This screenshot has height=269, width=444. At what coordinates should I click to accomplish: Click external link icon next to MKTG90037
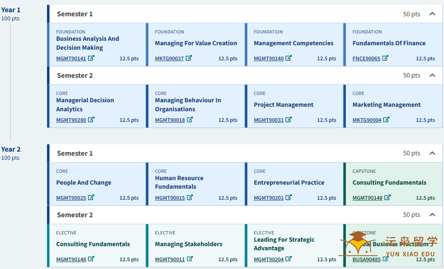(189, 58)
